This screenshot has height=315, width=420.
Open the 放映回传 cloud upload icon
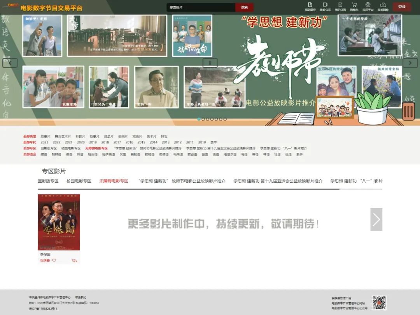[x=383, y=7]
